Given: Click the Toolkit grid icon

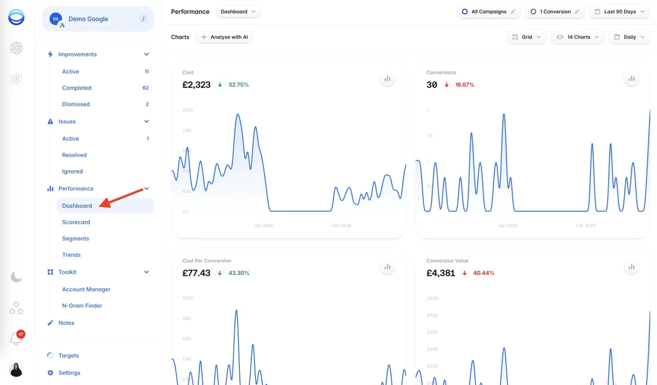Looking at the screenshot, I should (50, 272).
